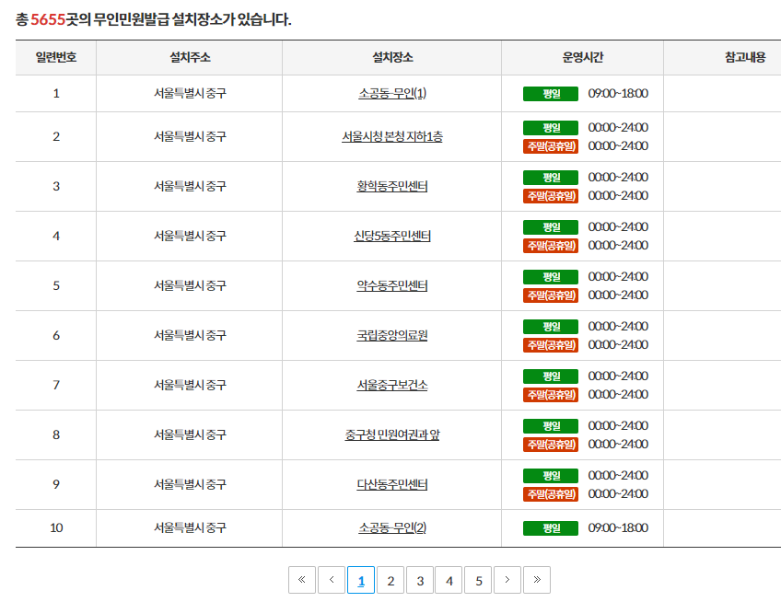The image size is (781, 602).
Task: Click the 참고내용 column header
Action: pos(745,57)
